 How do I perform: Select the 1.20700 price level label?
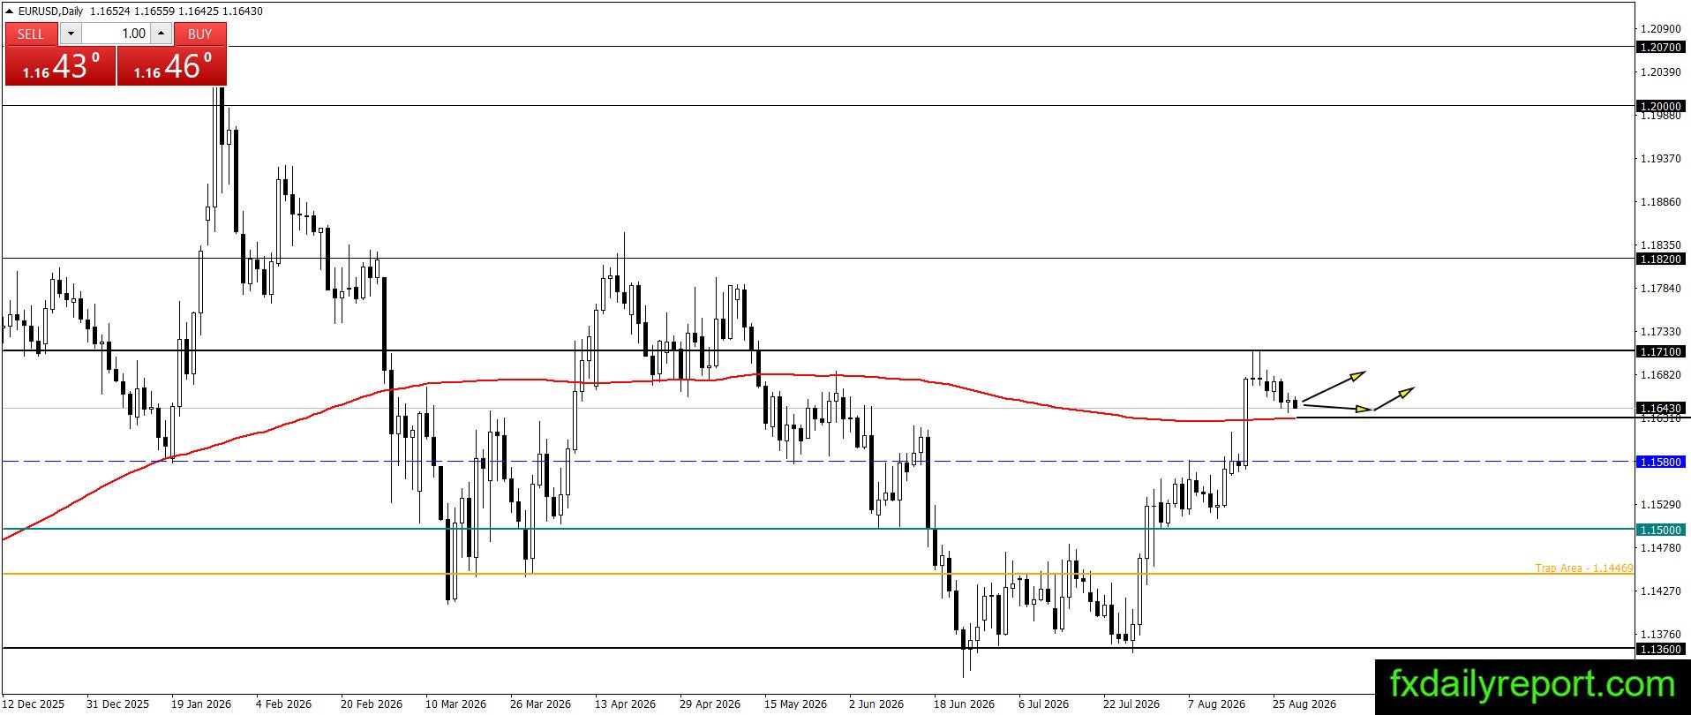(x=1660, y=47)
